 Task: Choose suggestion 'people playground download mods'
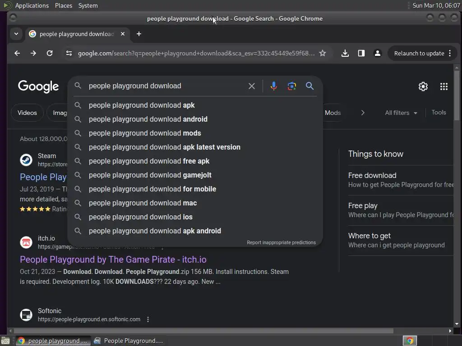click(195, 133)
